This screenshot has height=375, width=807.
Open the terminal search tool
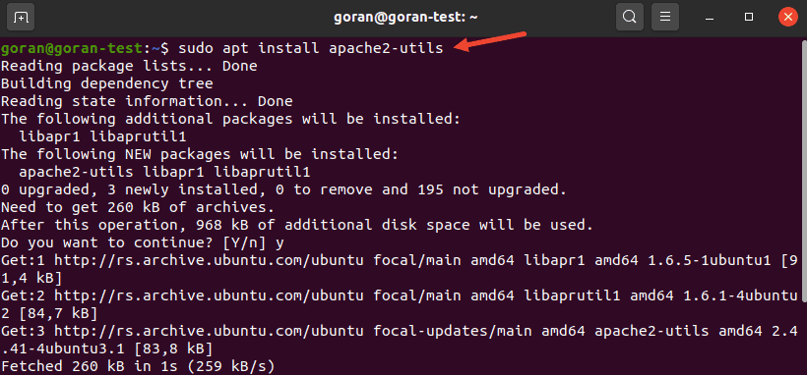click(630, 17)
